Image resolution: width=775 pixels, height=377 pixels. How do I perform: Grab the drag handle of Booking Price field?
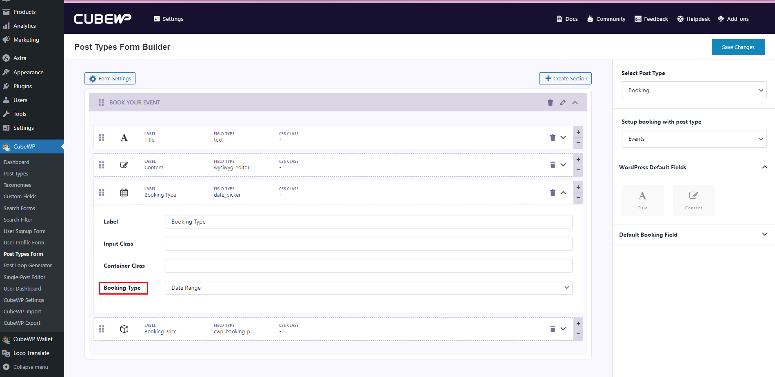tap(102, 329)
